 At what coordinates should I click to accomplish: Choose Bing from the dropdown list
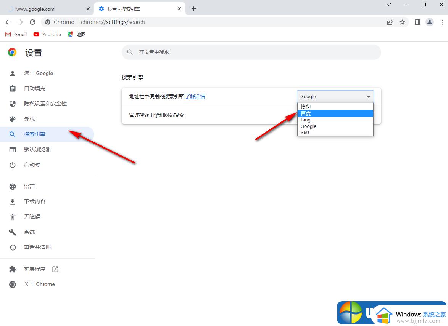point(335,120)
